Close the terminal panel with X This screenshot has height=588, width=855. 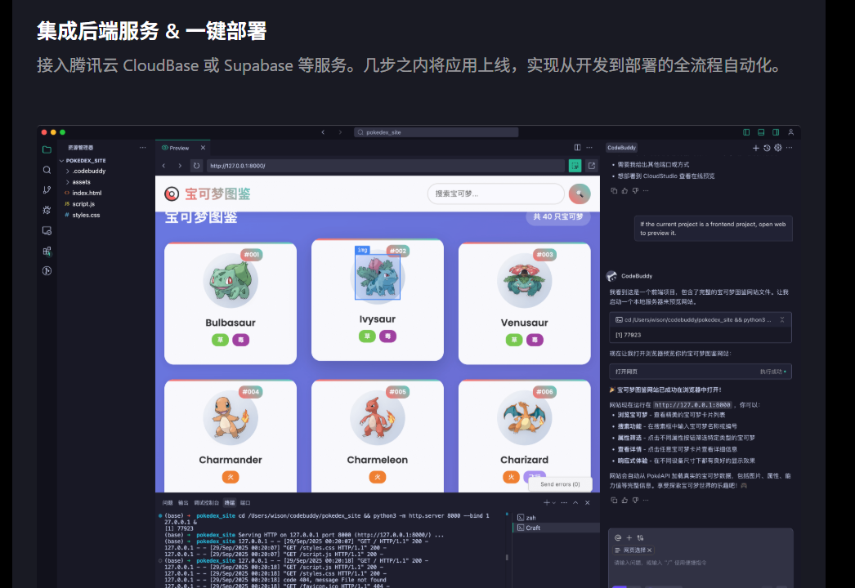[587, 503]
